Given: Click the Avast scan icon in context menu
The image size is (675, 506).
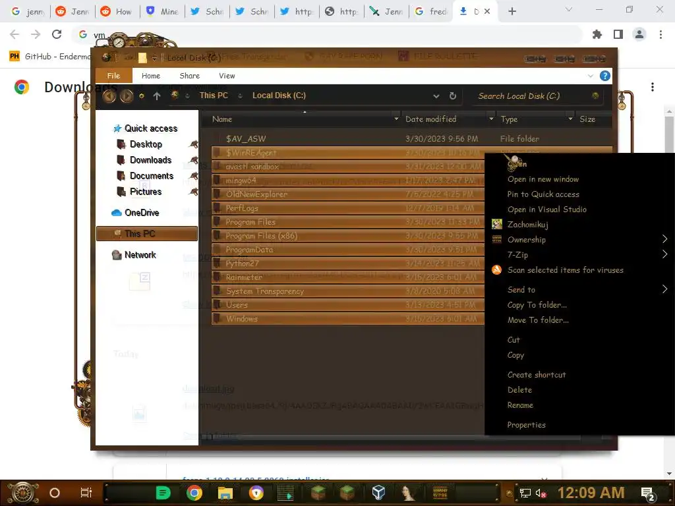Looking at the screenshot, I should pos(497,269).
